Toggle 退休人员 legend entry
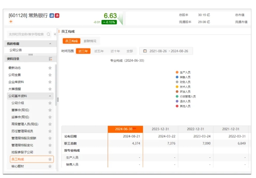This screenshot has width=256, height=178. tap(183, 101)
